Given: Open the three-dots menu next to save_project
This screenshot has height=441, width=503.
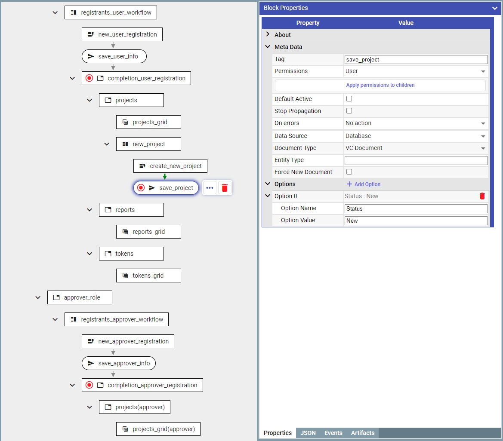Looking at the screenshot, I should coord(210,188).
